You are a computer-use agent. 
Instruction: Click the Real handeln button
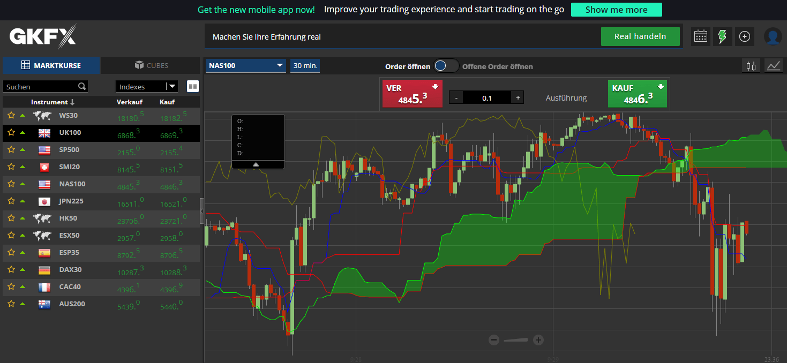click(640, 36)
